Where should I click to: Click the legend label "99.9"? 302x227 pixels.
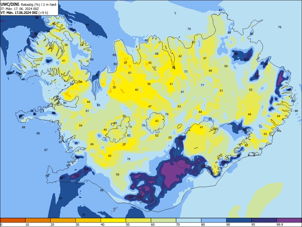tap(279, 225)
